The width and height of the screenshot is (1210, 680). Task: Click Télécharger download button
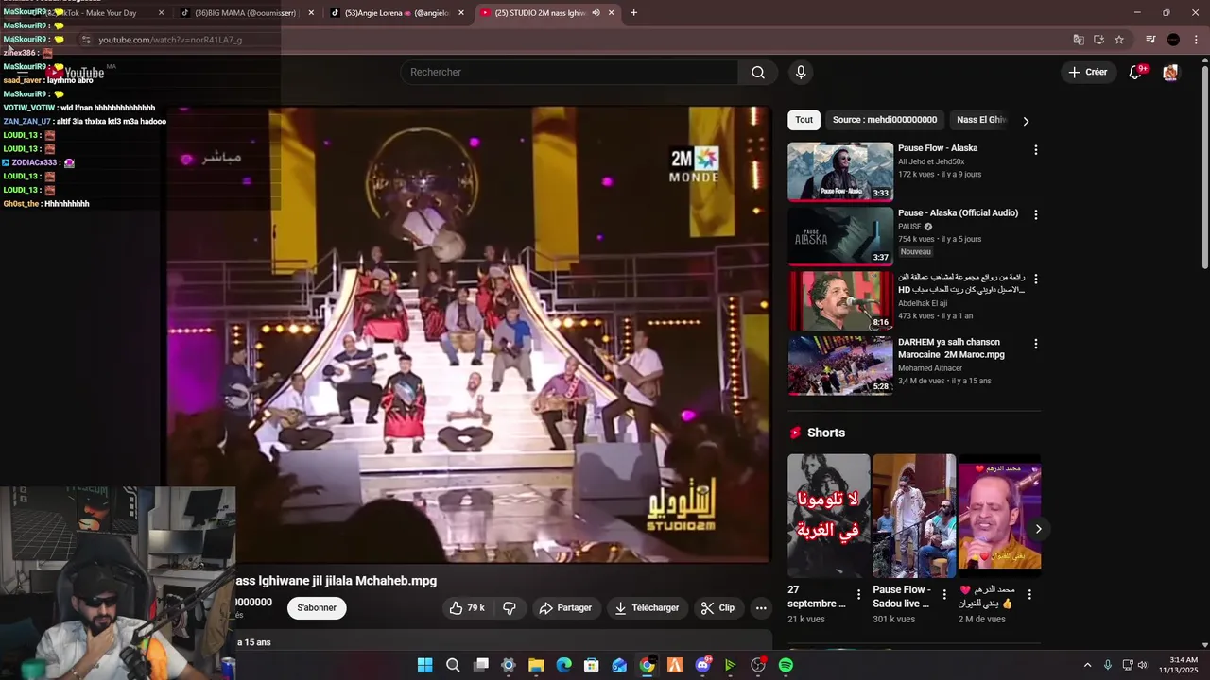(x=647, y=608)
